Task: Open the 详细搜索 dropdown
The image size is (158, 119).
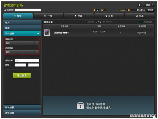Action: (x=22, y=52)
